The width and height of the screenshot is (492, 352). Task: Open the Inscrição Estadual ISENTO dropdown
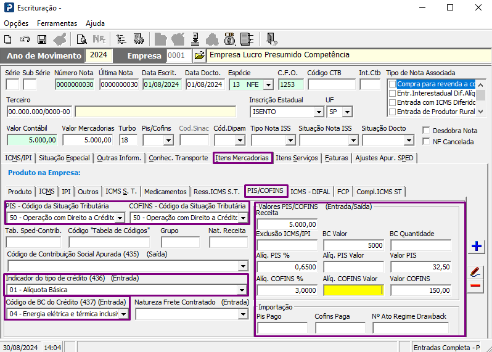[x=318, y=112]
